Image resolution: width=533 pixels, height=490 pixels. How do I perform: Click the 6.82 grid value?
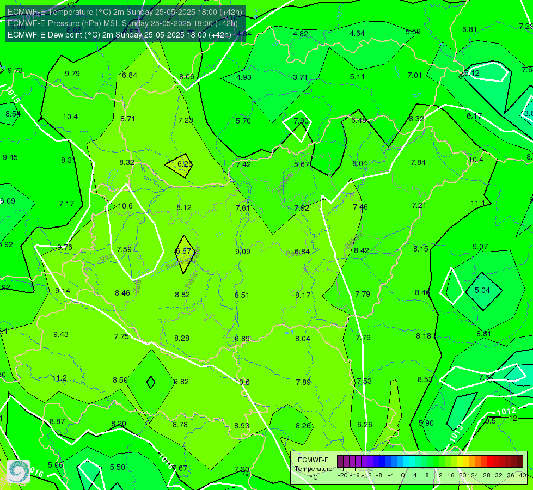pyautogui.click(x=181, y=382)
